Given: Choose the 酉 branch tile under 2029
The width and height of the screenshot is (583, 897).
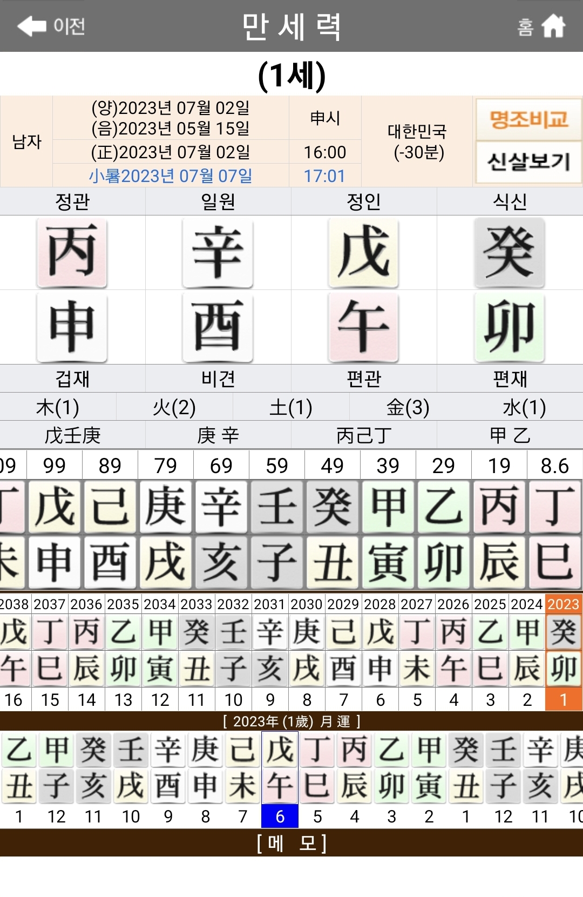Looking at the screenshot, I should [343, 669].
